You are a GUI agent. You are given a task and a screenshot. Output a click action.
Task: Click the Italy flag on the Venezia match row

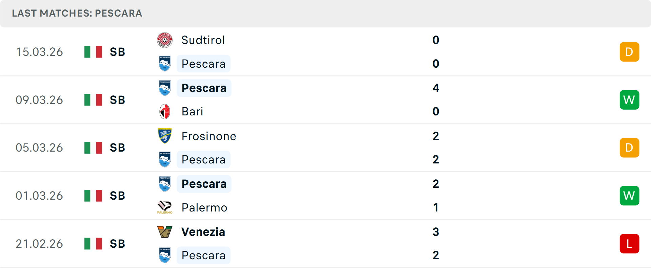coord(93,243)
